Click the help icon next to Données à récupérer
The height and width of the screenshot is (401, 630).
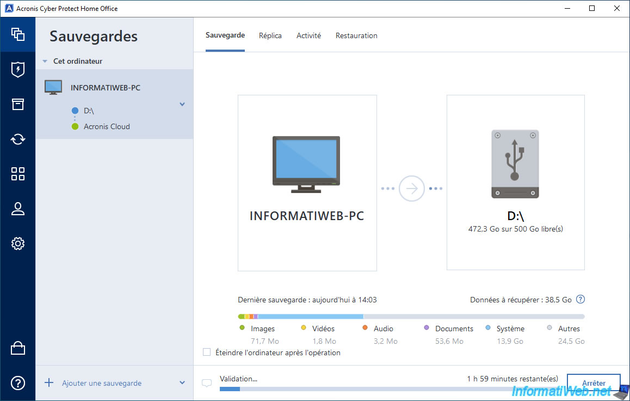tap(580, 299)
